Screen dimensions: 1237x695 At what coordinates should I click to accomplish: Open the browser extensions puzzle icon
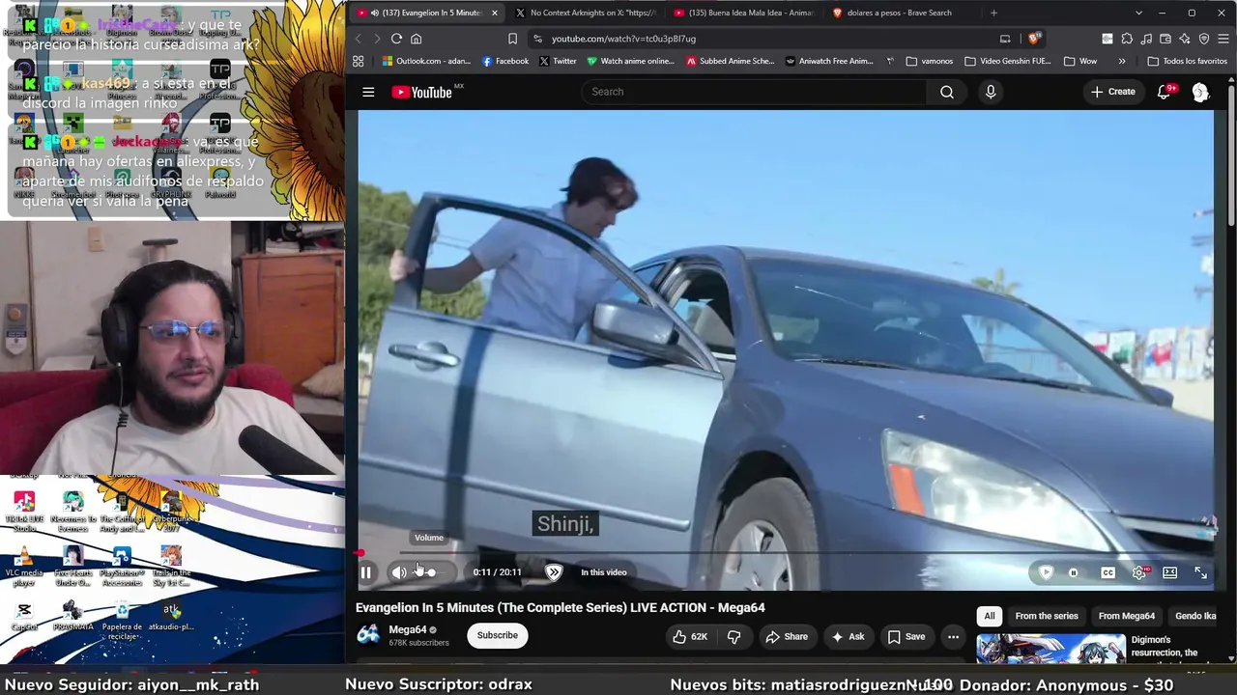pos(1127,39)
